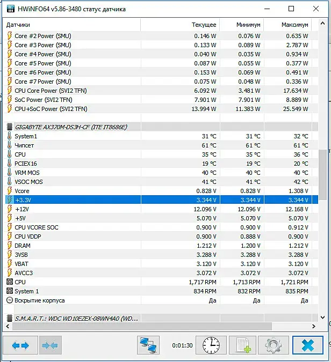Image resolution: width=331 pixels, height=362 pixels.
Task: Click the Максимум column header
Action: pyautogui.click(x=288, y=25)
